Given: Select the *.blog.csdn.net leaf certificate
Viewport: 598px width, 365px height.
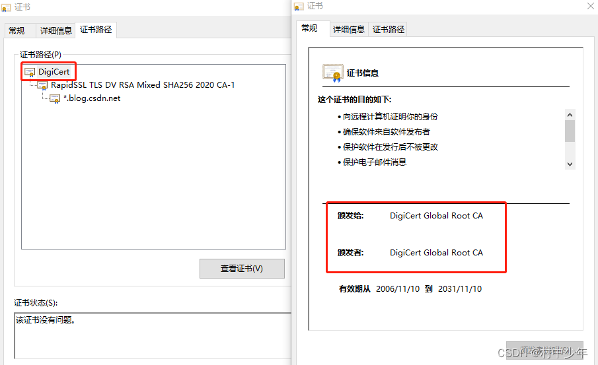Looking at the screenshot, I should (92, 98).
